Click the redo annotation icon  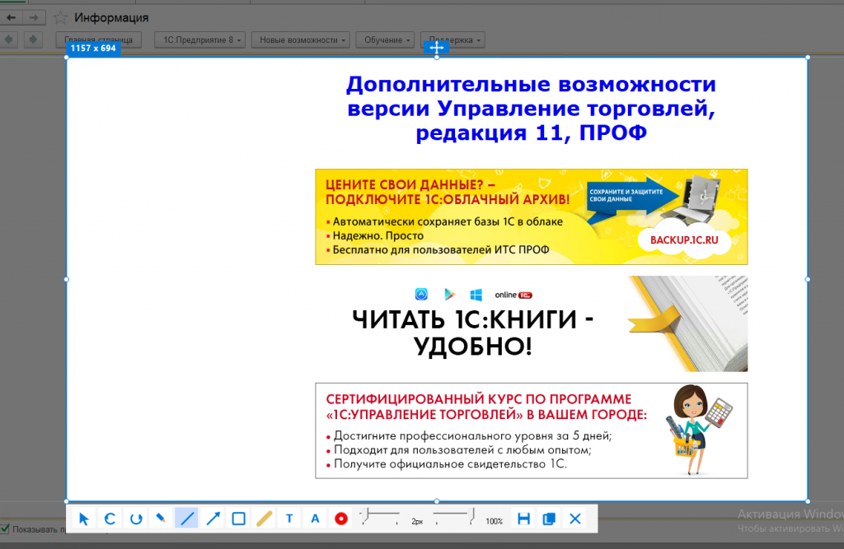tap(136, 519)
